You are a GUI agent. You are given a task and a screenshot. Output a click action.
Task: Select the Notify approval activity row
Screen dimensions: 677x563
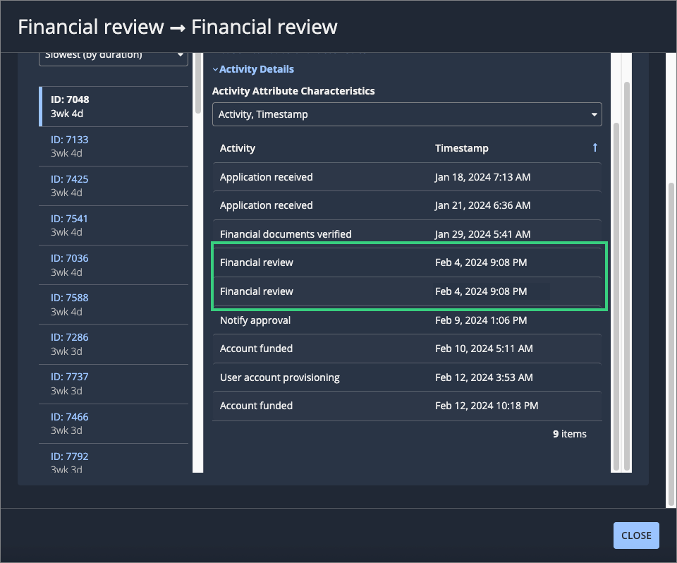click(407, 322)
